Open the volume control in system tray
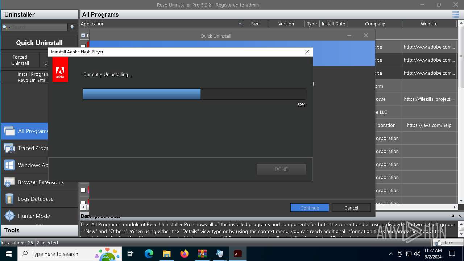 point(417,254)
